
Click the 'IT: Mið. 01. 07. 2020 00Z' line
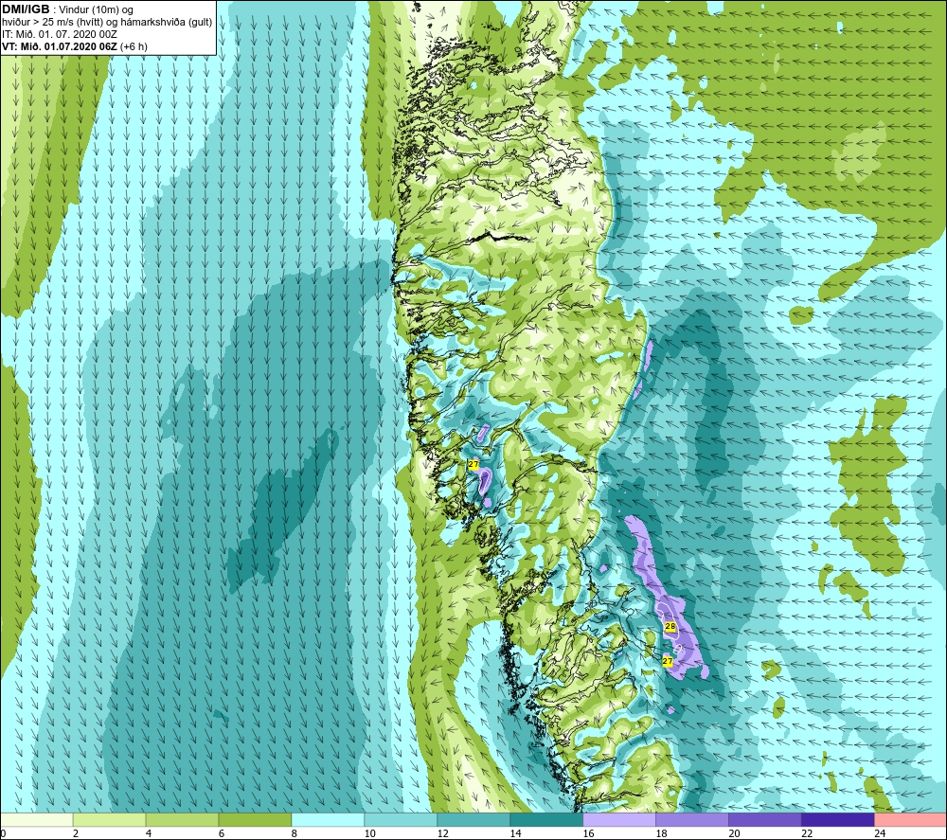pos(59,34)
